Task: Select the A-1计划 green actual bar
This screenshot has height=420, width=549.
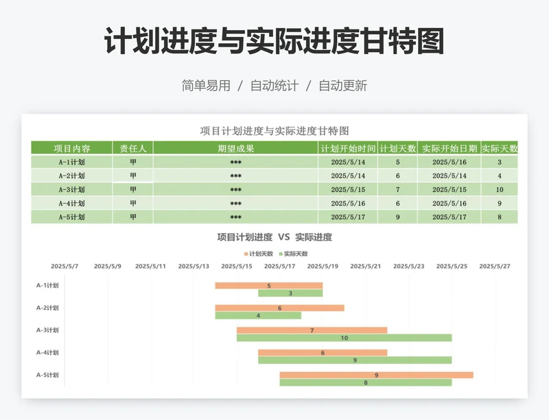Action: 290,293
